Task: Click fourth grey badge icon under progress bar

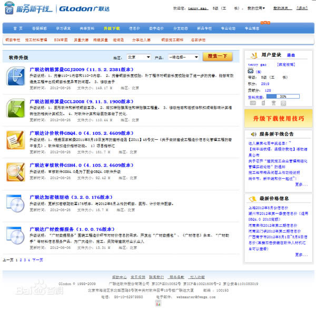Action: [283, 103]
